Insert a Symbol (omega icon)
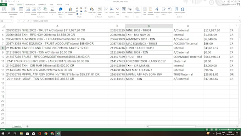This screenshot has width=241, height=136. point(183,10)
